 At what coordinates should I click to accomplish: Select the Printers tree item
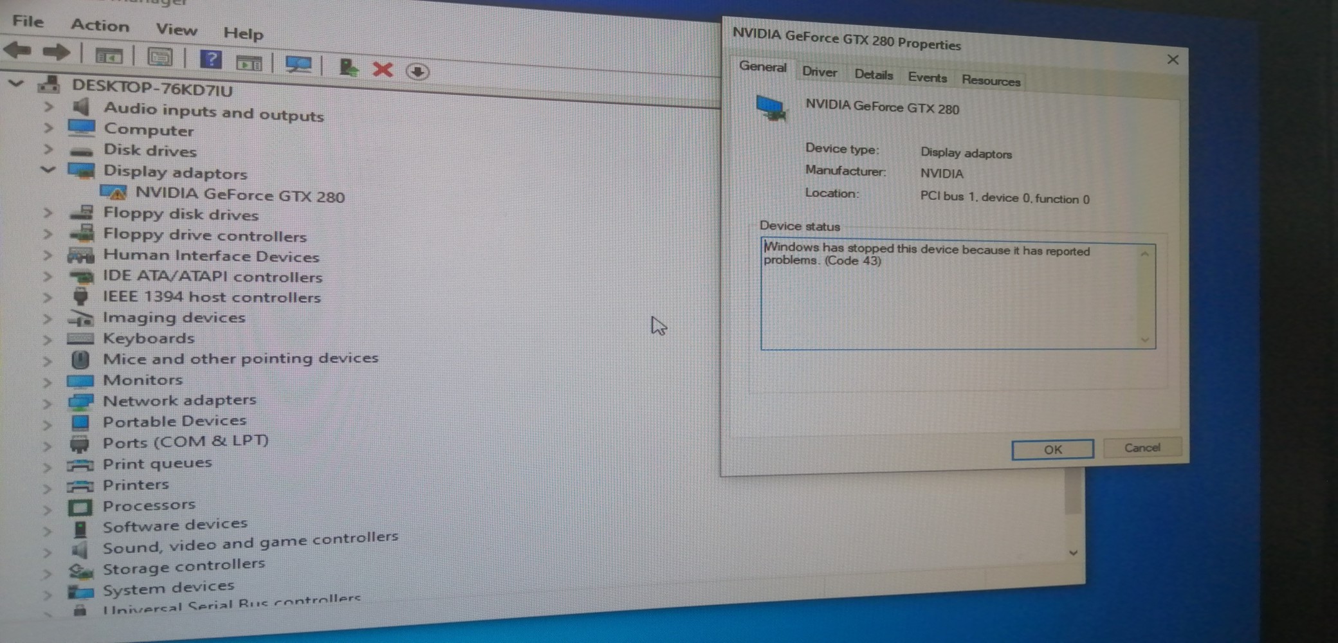(x=136, y=484)
